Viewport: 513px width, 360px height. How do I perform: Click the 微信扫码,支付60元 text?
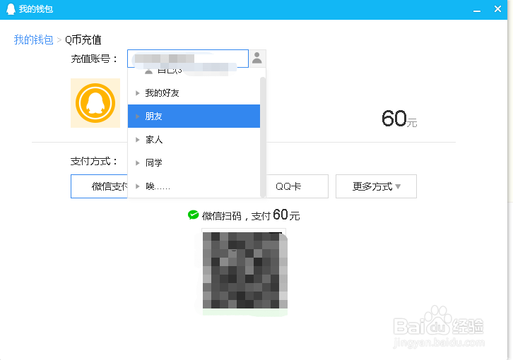click(x=251, y=215)
